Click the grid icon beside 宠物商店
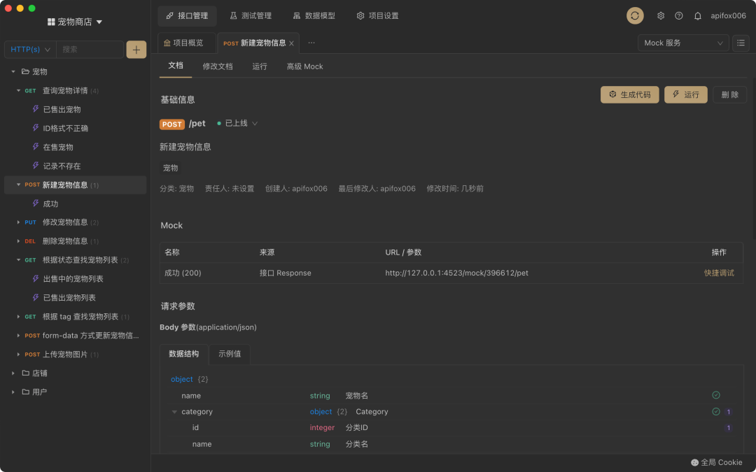Screen dimensions: 756x472 click(x=51, y=22)
